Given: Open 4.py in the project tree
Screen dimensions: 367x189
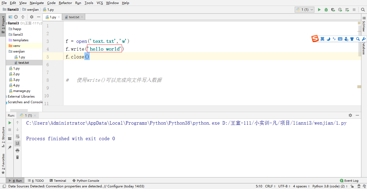Looking at the screenshot, I should point(16,85).
